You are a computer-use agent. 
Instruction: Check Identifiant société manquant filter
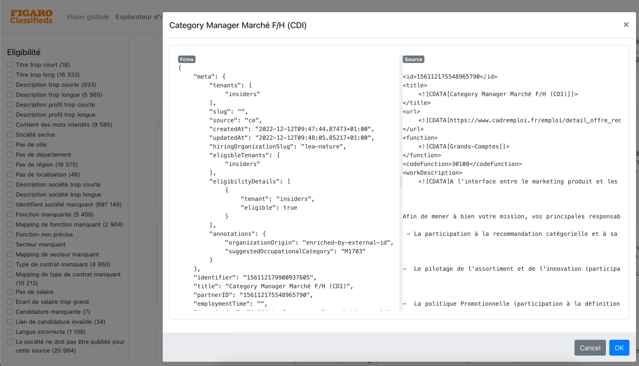tap(10, 204)
